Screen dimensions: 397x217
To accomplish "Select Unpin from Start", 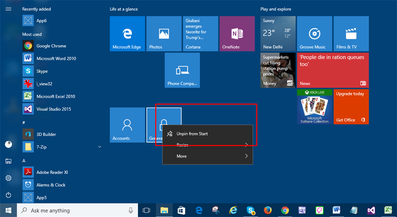I will click(x=192, y=134).
